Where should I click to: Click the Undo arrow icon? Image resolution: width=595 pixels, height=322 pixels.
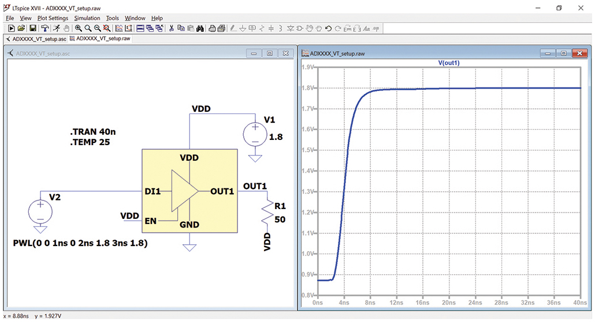[x=328, y=28]
